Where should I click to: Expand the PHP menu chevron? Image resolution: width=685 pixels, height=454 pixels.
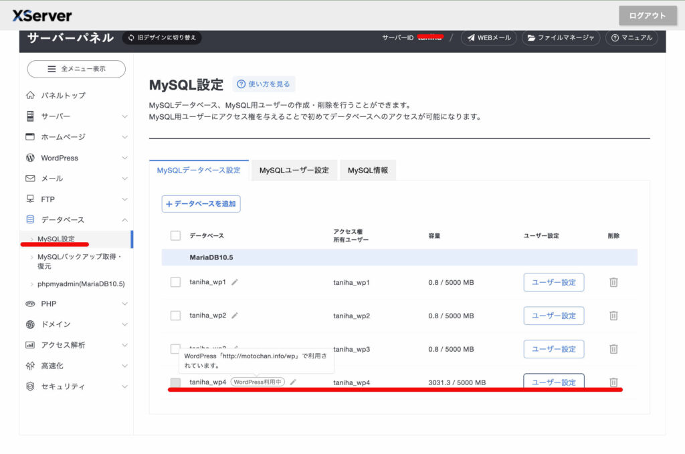coord(125,304)
